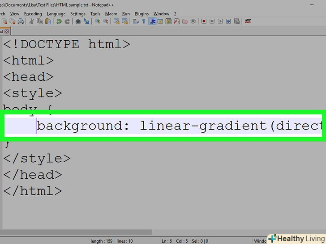Click the closing </style> tag line

(37, 159)
